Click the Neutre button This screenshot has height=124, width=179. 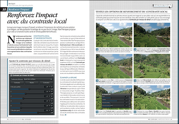[x=31, y=83]
